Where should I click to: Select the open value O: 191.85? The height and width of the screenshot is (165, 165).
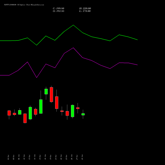point(58,11)
